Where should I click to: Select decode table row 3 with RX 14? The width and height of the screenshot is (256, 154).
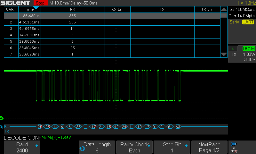click(112, 29)
